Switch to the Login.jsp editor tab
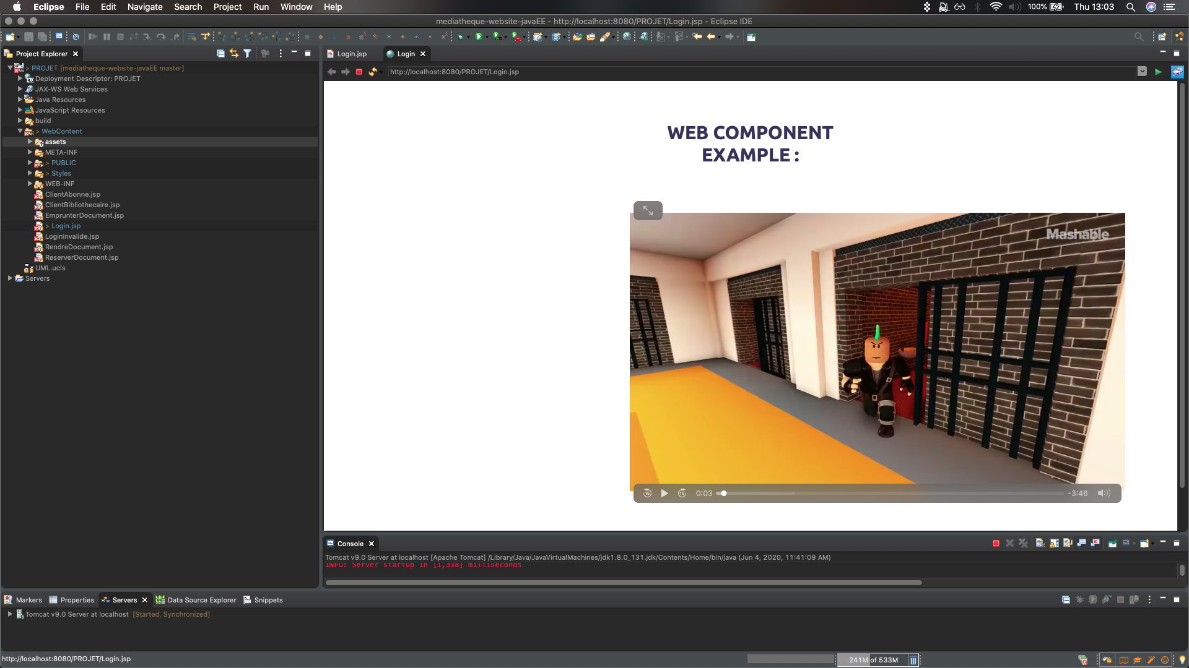Viewport: 1189px width, 668px height. 351,54
